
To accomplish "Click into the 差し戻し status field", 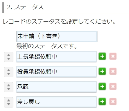I will 56,102.
